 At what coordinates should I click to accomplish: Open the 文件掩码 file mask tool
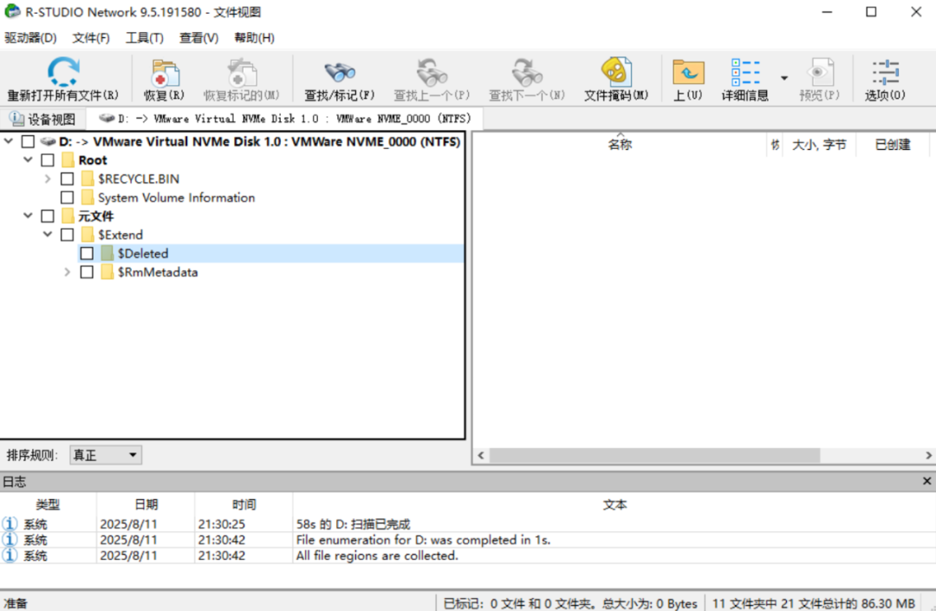point(615,73)
